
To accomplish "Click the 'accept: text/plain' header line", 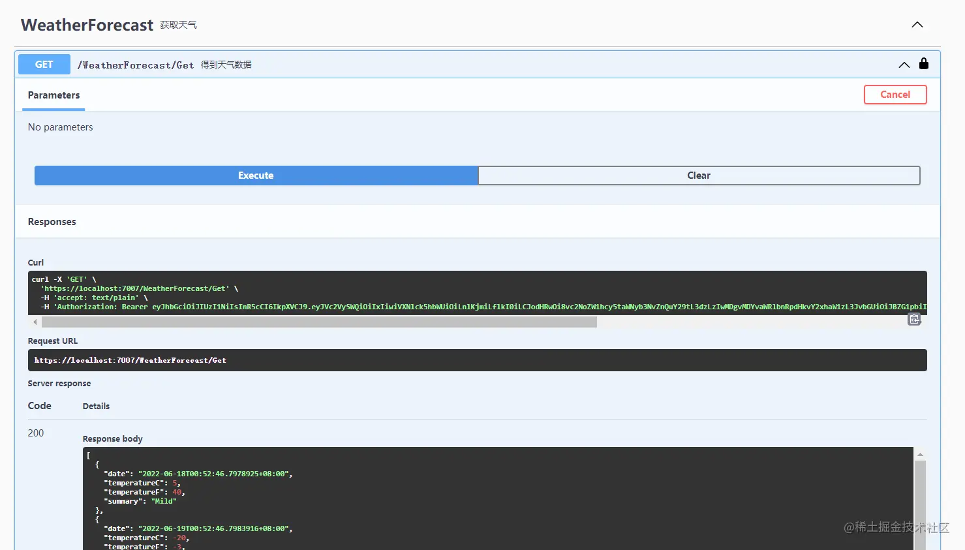I will click(94, 298).
